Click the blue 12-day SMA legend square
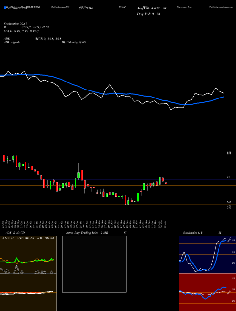This screenshot has height=311, width=236. (5, 8)
